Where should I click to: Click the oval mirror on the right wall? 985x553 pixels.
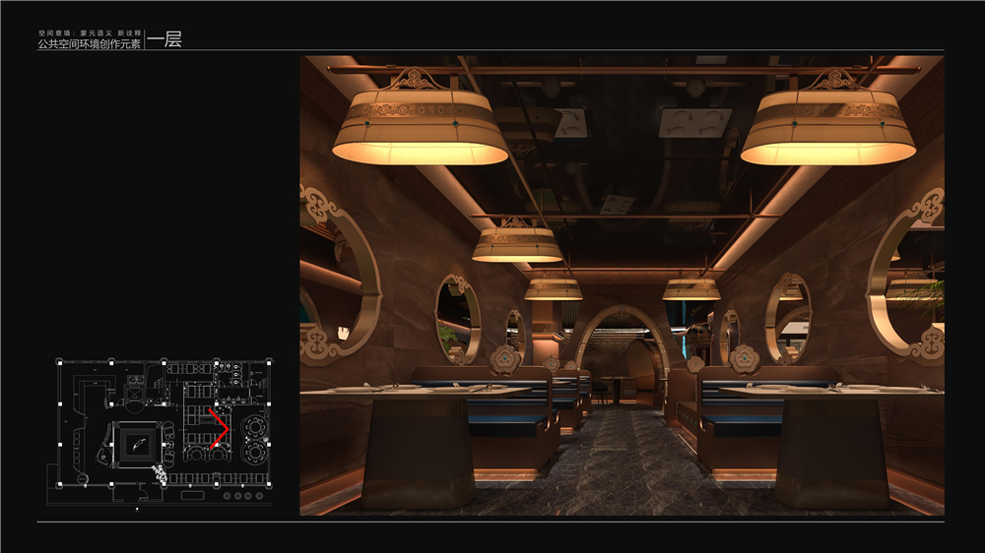[788, 317]
